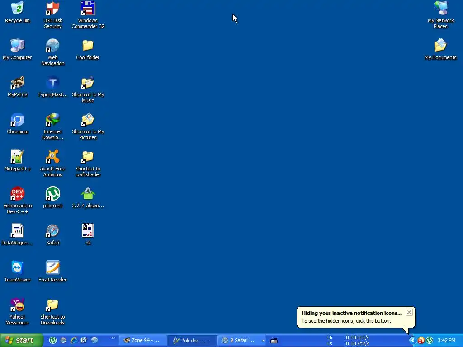Select the ok document file icon
Image resolution: width=463 pixels, height=347 pixels.
coord(88,234)
